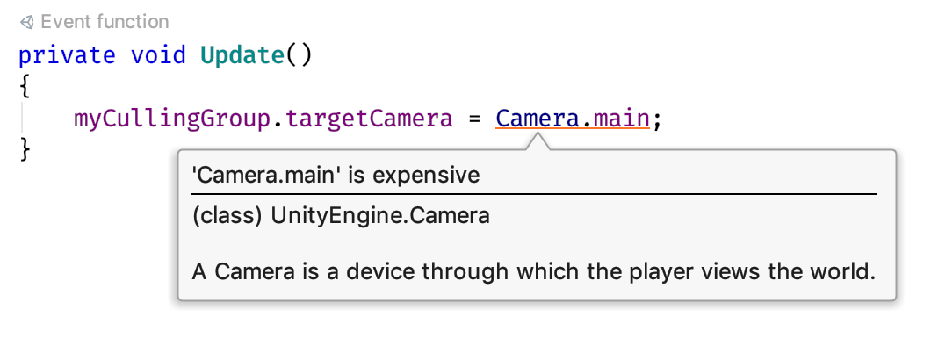This screenshot has width=931, height=353.
Task: Click the opening curly brace
Action: (x=25, y=87)
